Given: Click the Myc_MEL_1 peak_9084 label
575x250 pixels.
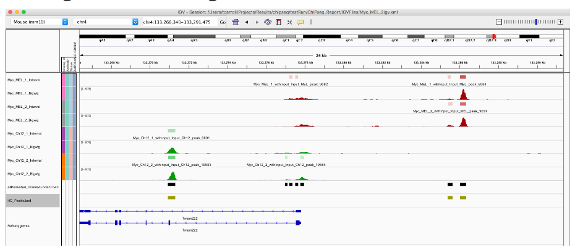Looking at the screenshot, I should point(449,84).
